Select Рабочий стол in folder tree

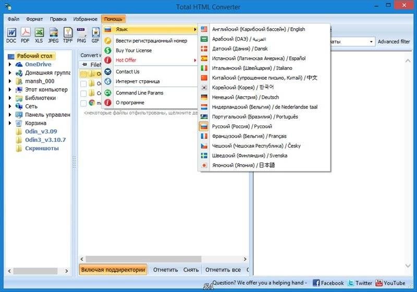pyautogui.click(x=34, y=56)
